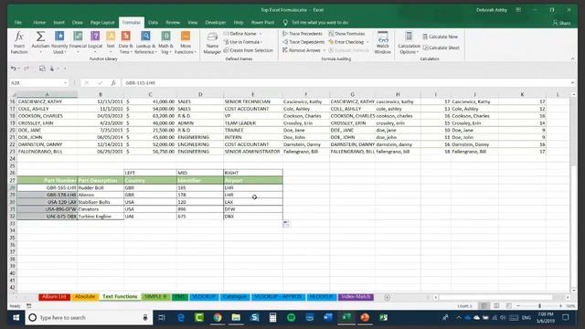Image resolution: width=585 pixels, height=329 pixels.
Task: Click Redo in Quick Access Toolbar
Action: click(x=27, y=69)
